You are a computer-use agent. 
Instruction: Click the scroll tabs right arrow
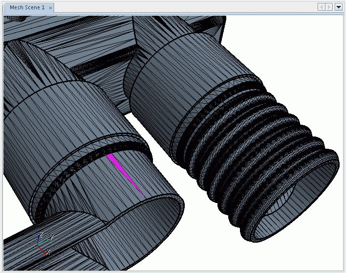[x=329, y=7]
